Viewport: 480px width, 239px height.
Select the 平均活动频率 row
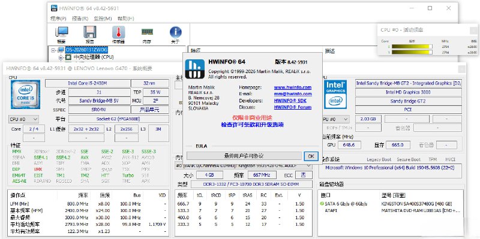pyautogui.click(x=88, y=225)
